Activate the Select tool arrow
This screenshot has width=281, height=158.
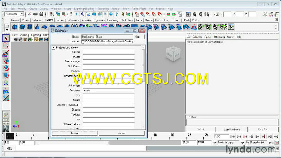(6, 38)
